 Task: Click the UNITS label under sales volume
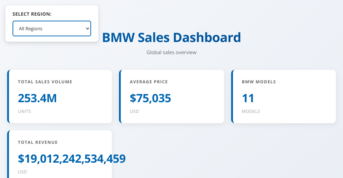pyautogui.click(x=24, y=111)
